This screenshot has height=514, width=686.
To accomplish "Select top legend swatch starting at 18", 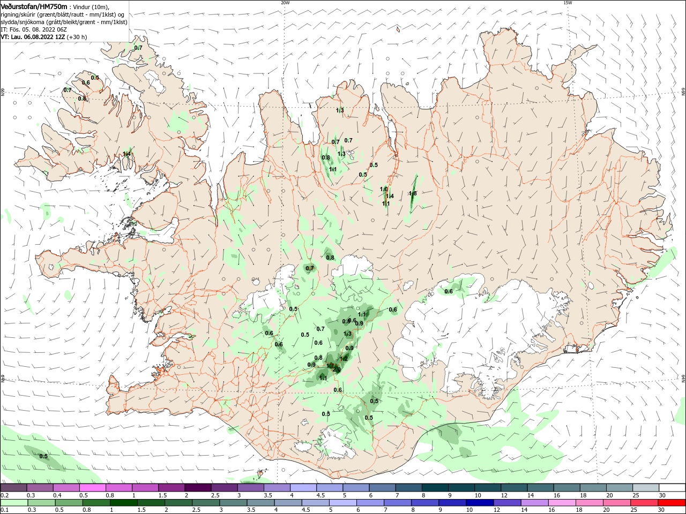I will pyautogui.click(x=592, y=487).
